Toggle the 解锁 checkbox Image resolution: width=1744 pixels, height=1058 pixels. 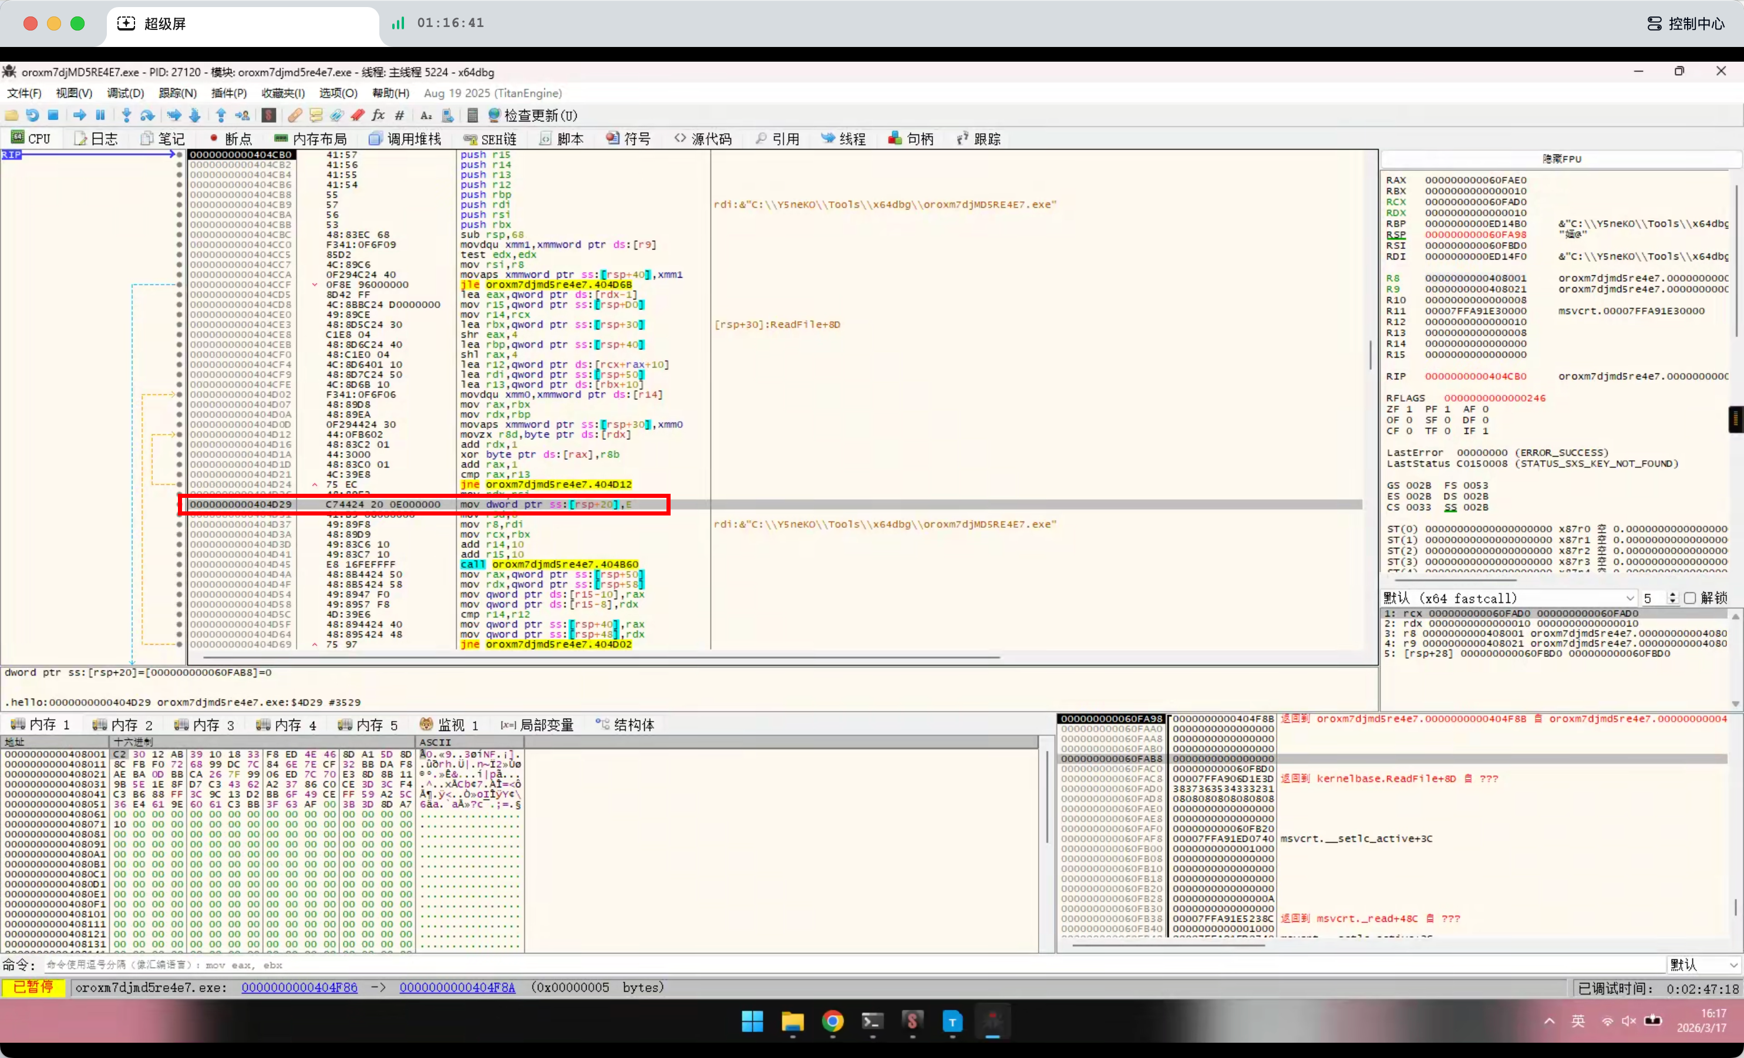point(1690,598)
